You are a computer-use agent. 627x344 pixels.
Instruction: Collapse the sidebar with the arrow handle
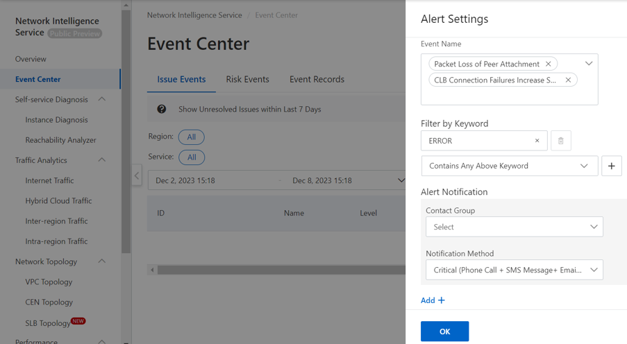[x=137, y=175]
